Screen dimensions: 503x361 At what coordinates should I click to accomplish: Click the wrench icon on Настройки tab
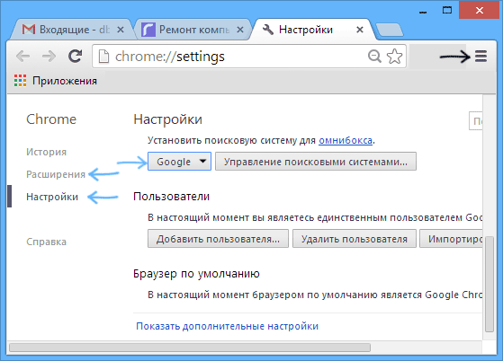[x=268, y=30]
